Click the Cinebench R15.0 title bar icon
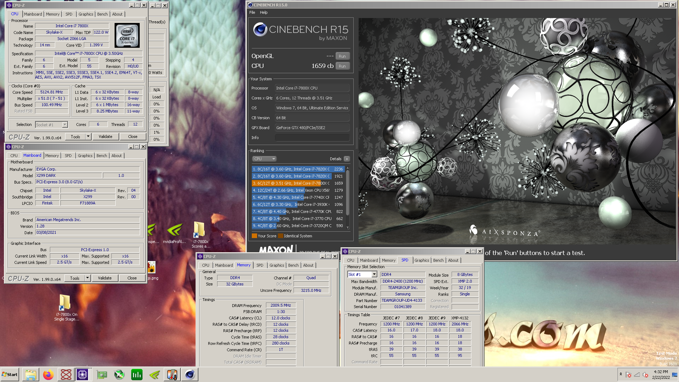The width and height of the screenshot is (679, 382). [x=250, y=5]
